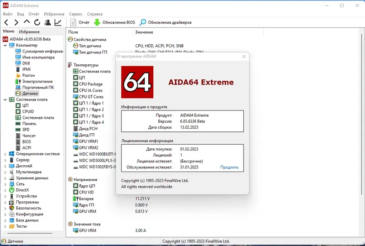The image size is (365, 246).
Task: Click the sidebar horizontal scrollbar
Action: (30, 233)
